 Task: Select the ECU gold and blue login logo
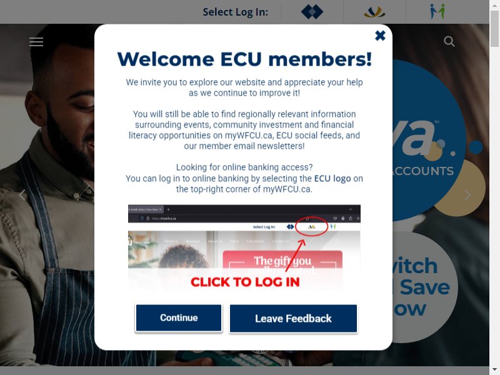374,12
